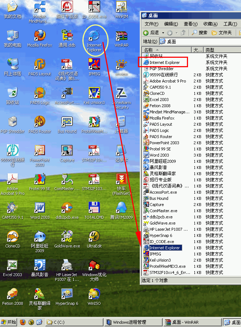Open the PGP Shredder desktop icon
The image size is (241, 327).
[12, 125]
